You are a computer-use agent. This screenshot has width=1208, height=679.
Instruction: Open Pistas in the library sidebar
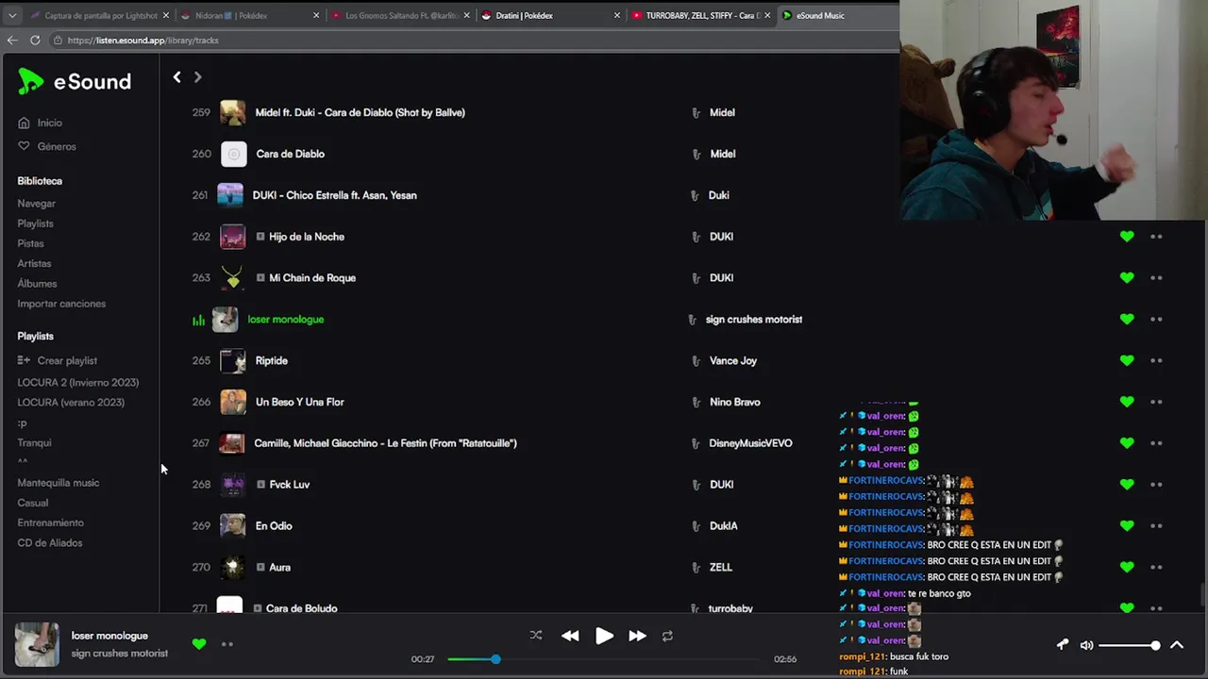coord(30,243)
